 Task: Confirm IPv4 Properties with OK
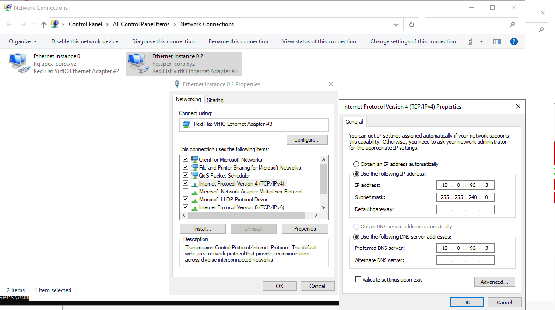466,302
